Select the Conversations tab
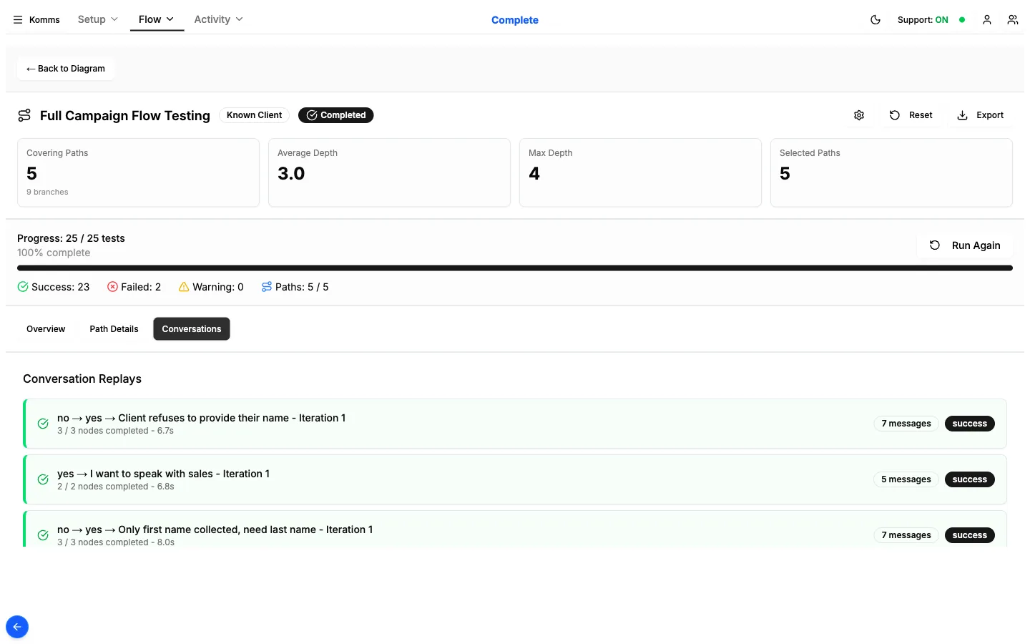Viewport: 1030px width, 644px height. (192, 329)
